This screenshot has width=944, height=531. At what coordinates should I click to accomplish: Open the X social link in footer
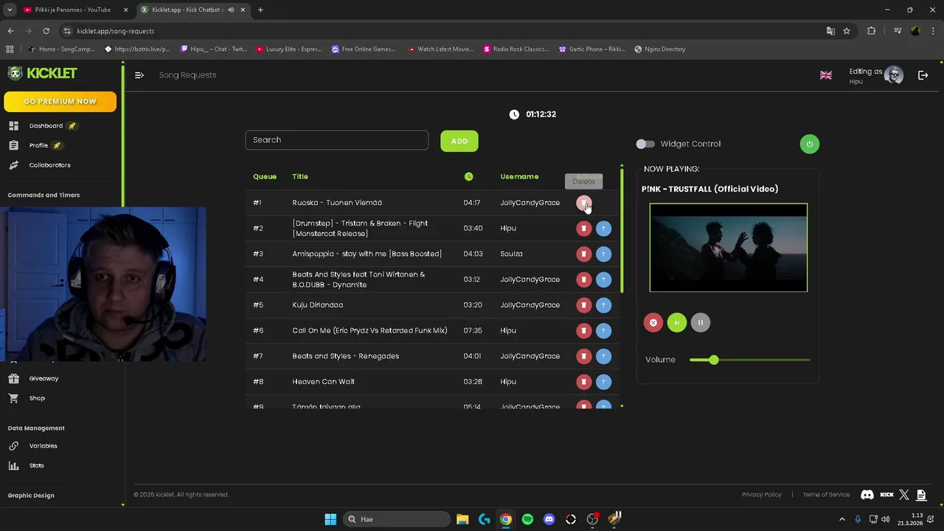tap(905, 495)
